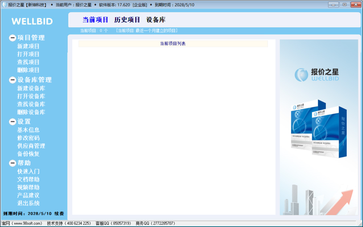This screenshot has height=227, width=363.
Task: Click 打开项目 in the sidebar
Action: coord(28,54)
